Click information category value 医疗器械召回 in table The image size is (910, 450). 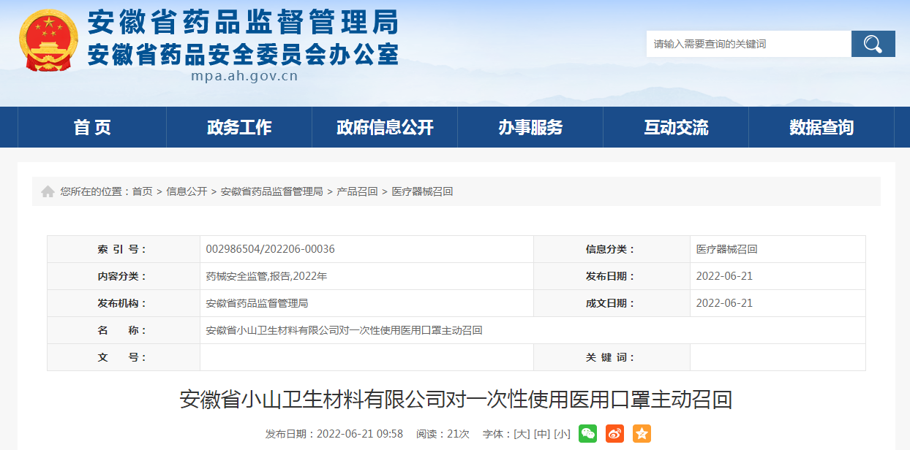pyautogui.click(x=727, y=249)
